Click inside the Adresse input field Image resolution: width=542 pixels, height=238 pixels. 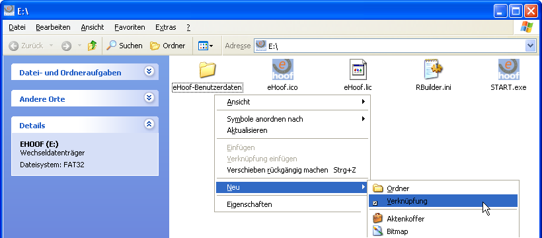[x=389, y=46]
